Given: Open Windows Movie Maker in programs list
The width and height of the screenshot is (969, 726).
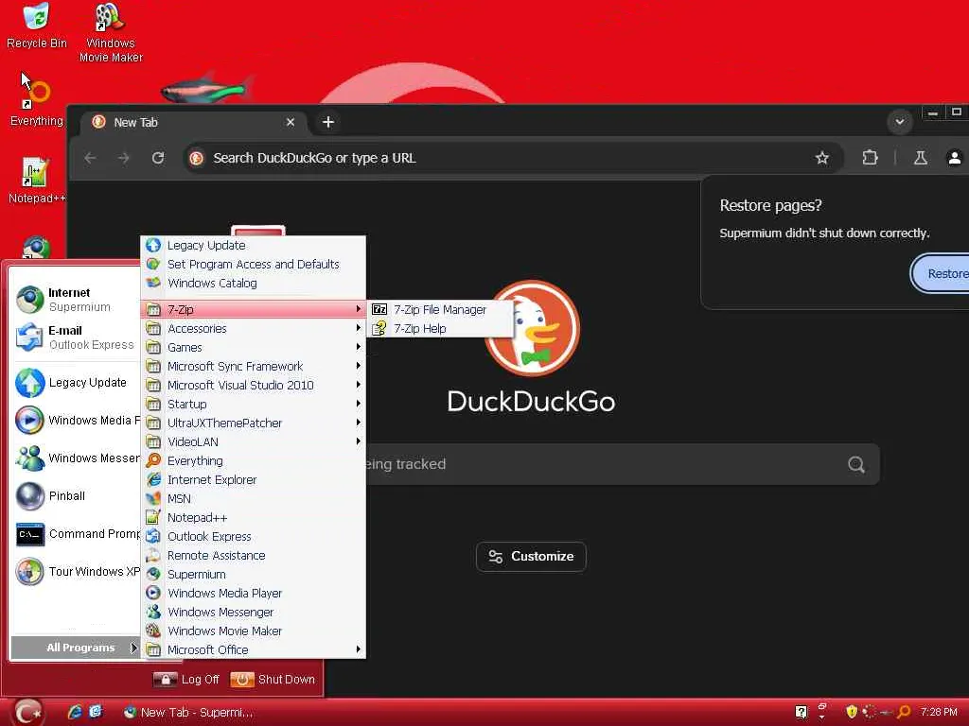Looking at the screenshot, I should point(254,631).
